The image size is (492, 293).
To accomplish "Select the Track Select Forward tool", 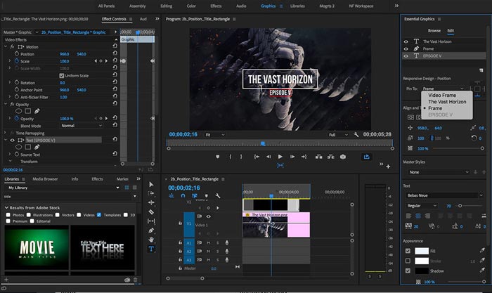I will (x=151, y=193).
